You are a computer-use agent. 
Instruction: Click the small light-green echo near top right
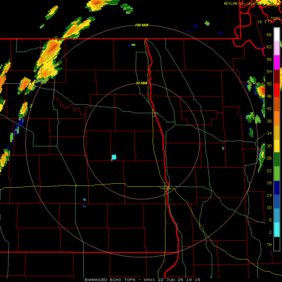(x=207, y=23)
